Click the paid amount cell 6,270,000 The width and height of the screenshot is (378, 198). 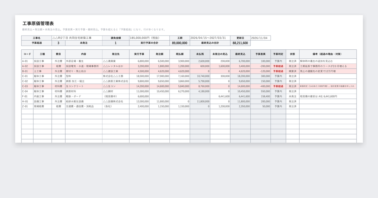coord(180,91)
